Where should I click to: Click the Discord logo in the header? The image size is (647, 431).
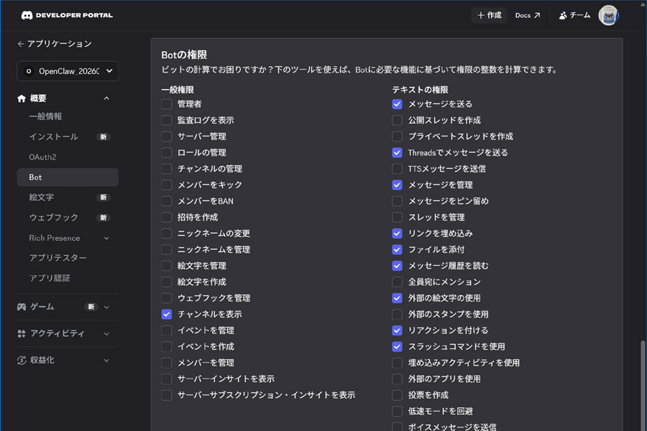[x=27, y=14]
